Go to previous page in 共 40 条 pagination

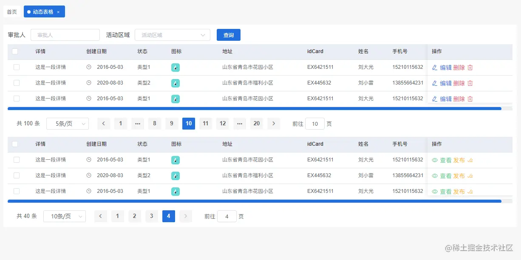click(x=101, y=216)
